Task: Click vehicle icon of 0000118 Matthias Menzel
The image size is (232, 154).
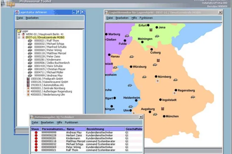Action: tap(30, 53)
